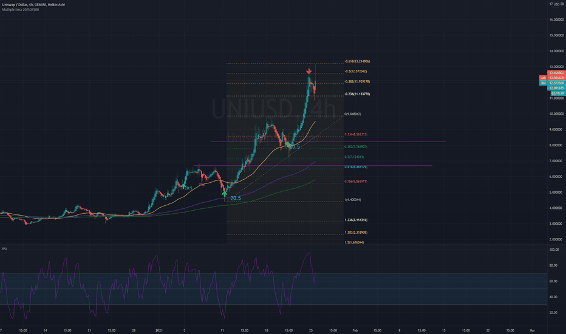Image resolution: width=566 pixels, height=334 pixels.
Task: Click 16.000000 on the price axis
Action: (x=556, y=20)
